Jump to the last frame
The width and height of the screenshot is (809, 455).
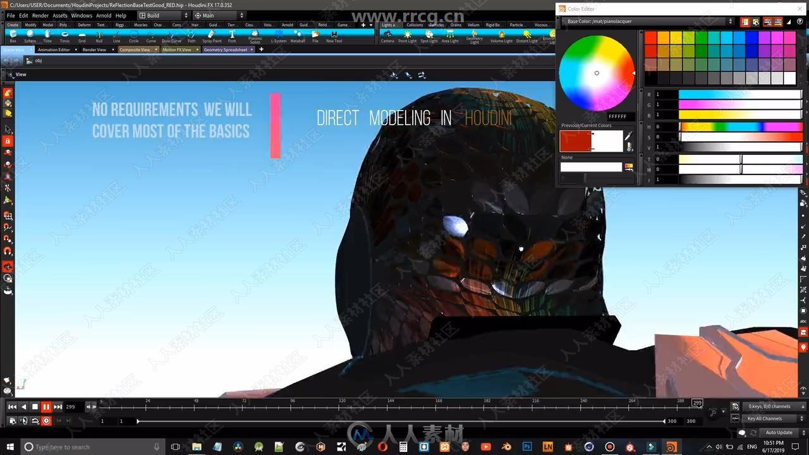click(x=58, y=407)
